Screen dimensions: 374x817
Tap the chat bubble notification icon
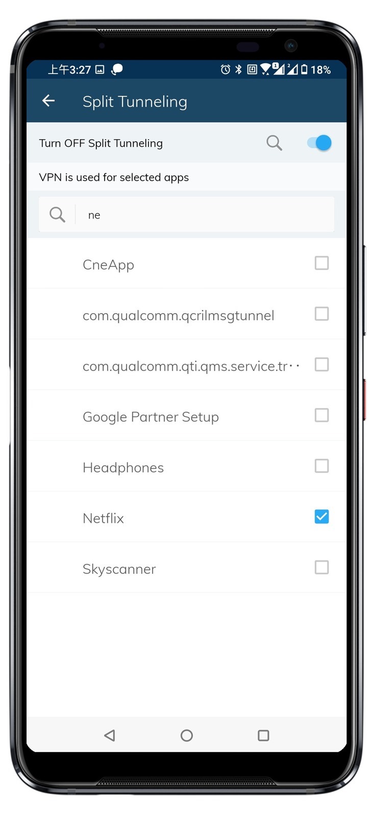coord(117,69)
